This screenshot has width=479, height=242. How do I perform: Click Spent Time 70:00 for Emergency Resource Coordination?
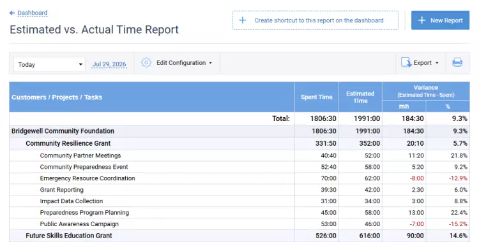point(328,178)
